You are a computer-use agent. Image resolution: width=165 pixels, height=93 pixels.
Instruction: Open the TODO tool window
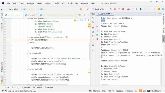pos(15,87)
